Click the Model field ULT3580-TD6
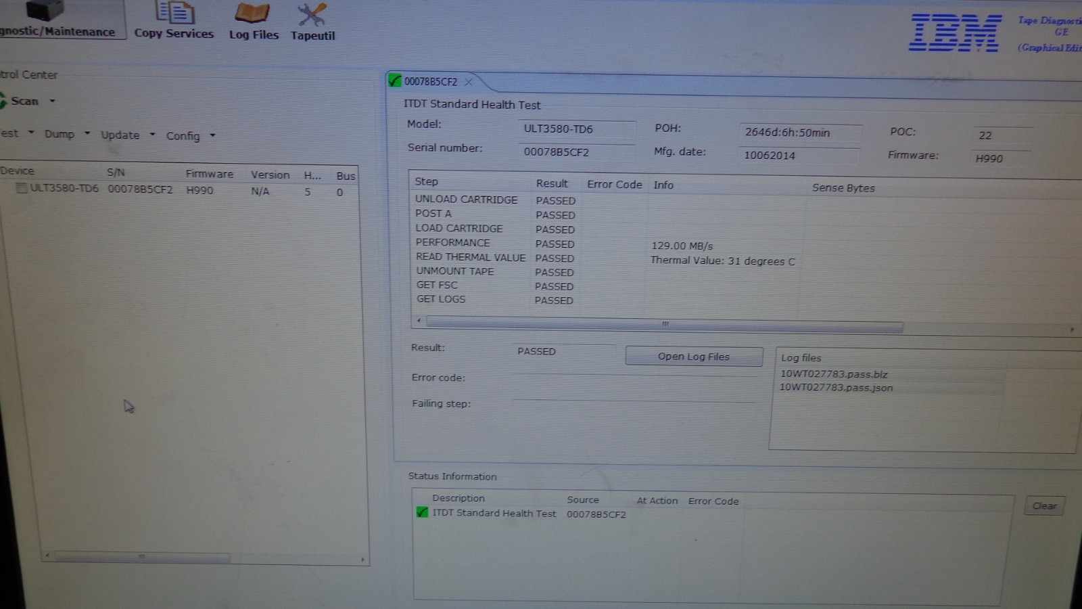 coord(577,129)
